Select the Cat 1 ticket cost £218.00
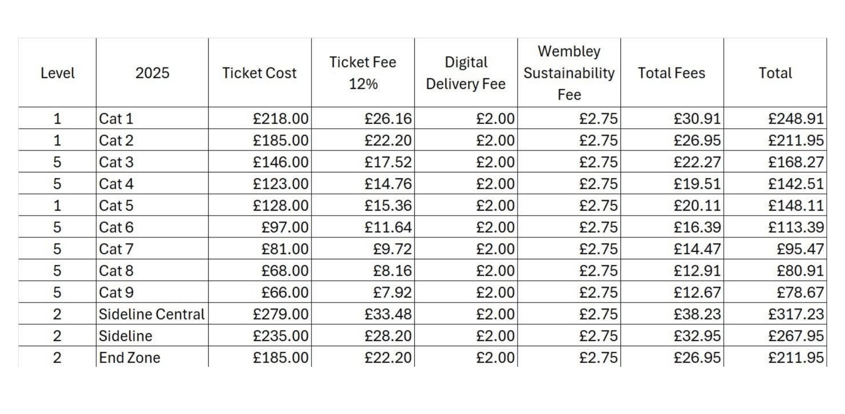This screenshot has width=845, height=414. click(281, 119)
